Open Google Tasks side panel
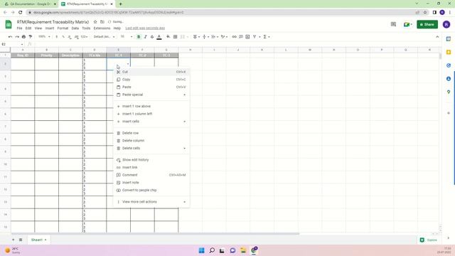The width and height of the screenshot is (455, 256). coord(449,65)
